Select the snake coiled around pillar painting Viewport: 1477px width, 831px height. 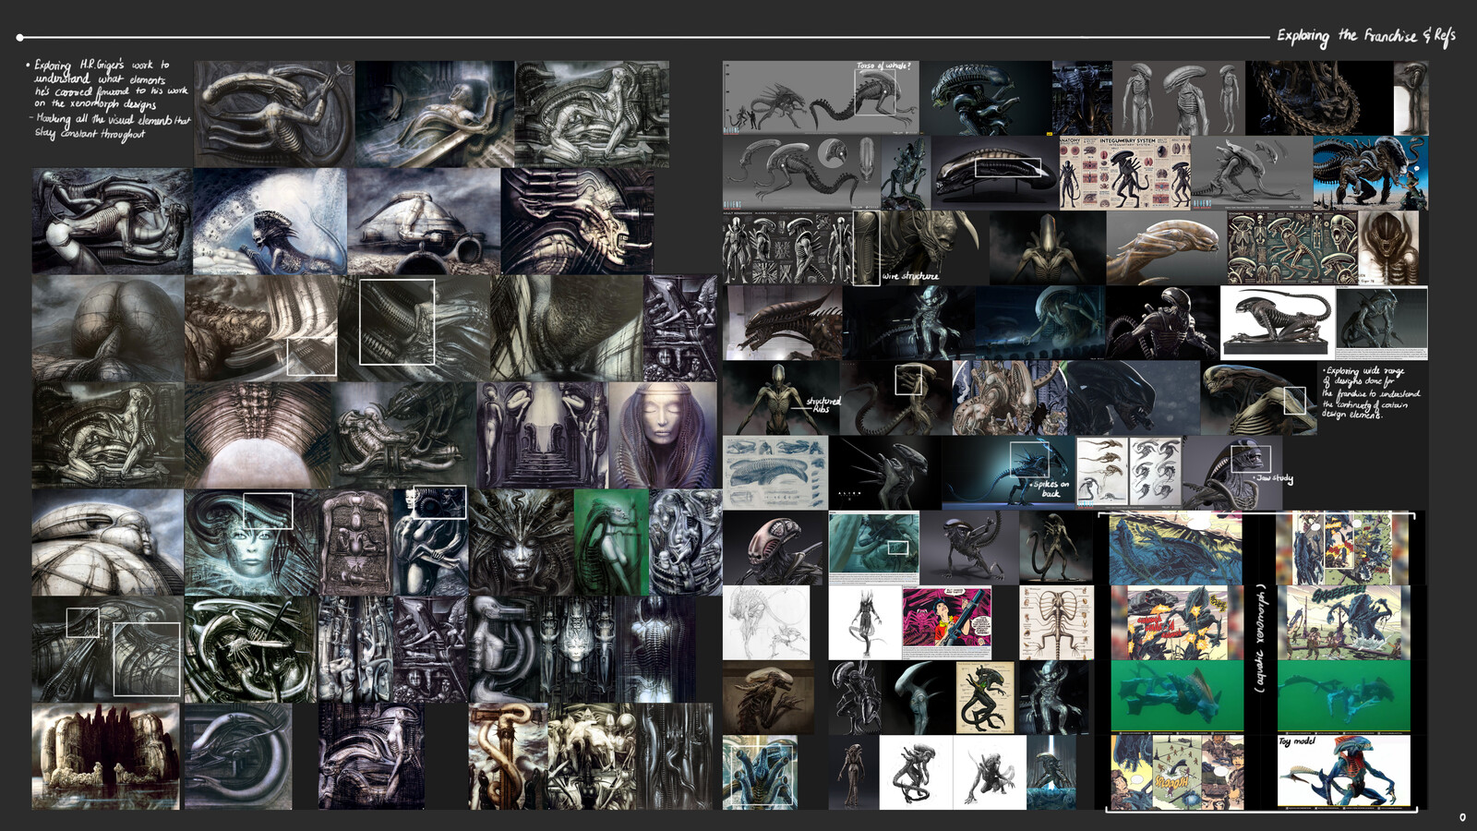pos(507,756)
